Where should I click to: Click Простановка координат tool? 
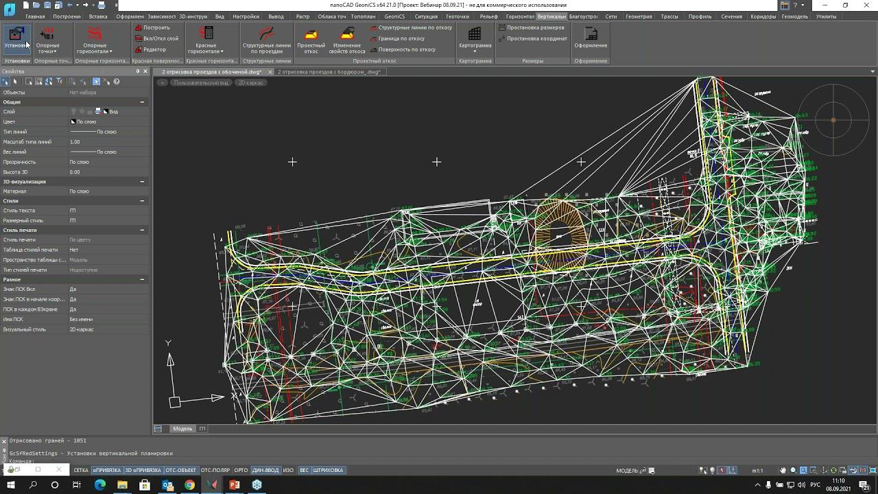[x=536, y=38]
